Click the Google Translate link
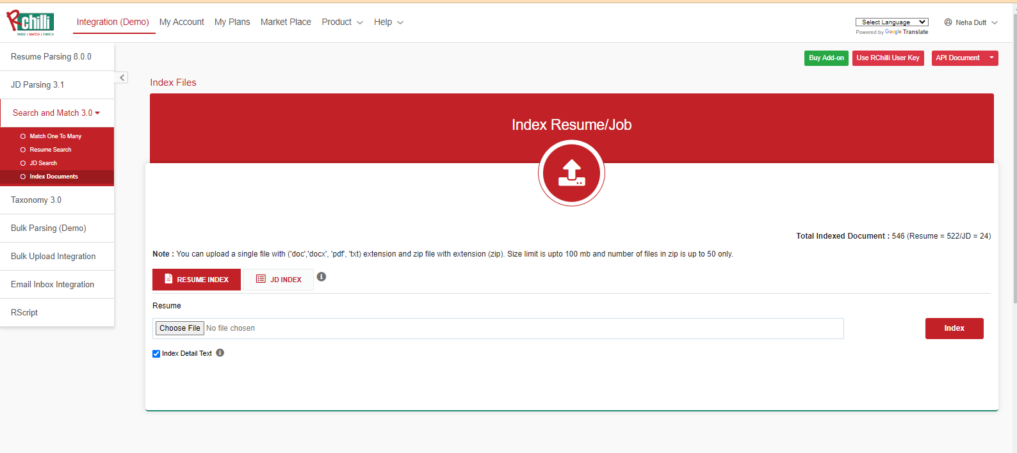1017x453 pixels. (906, 32)
